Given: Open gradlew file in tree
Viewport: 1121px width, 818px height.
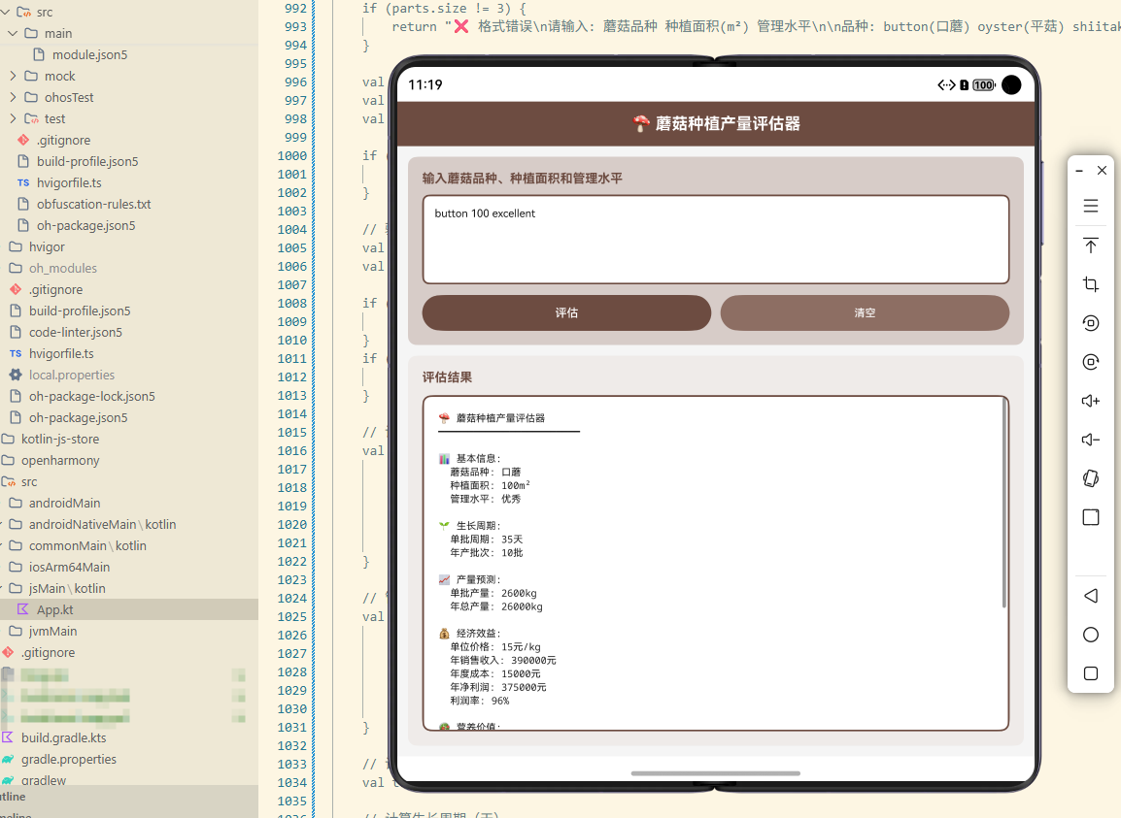Looking at the screenshot, I should (x=44, y=780).
